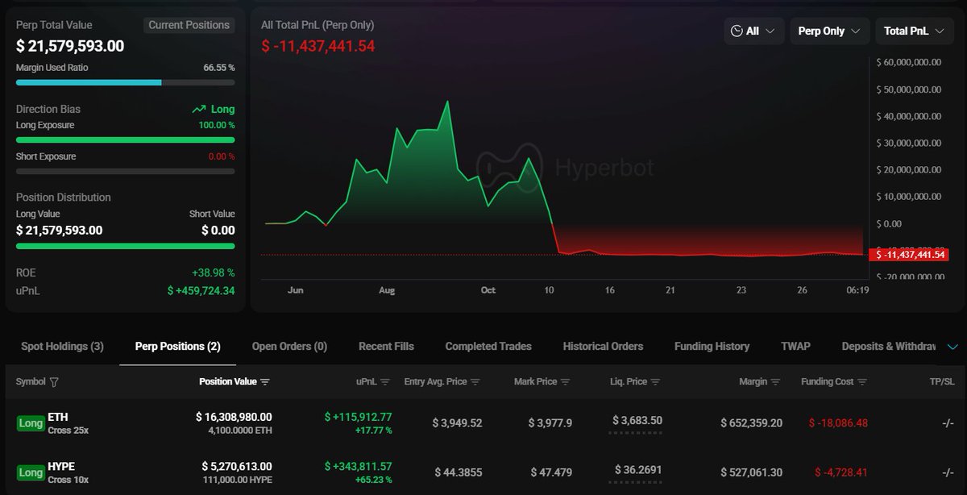967x495 pixels.
Task: Click the HYPE symbol name
Action: coord(62,466)
